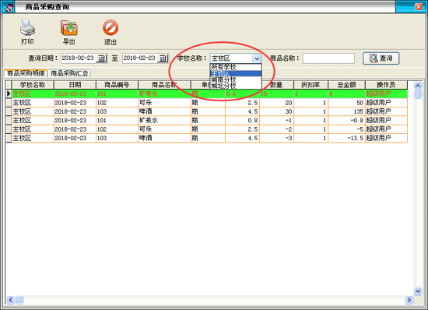Click the horizontal scrollbar left arrow
The width and height of the screenshot is (428, 310).
point(10,300)
